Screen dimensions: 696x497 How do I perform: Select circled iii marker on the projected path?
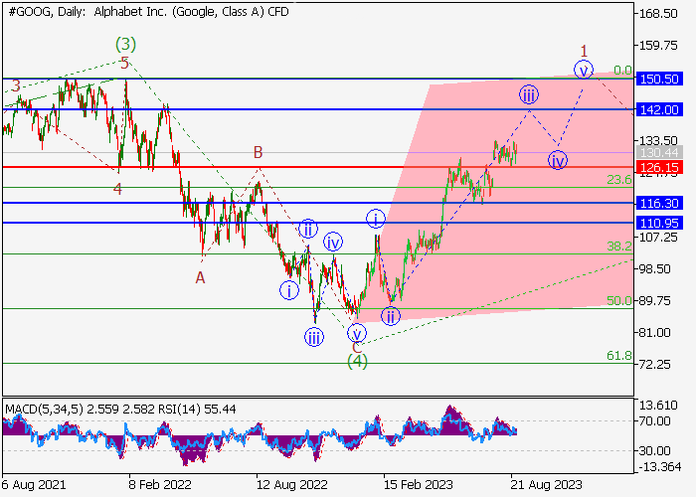tap(529, 94)
